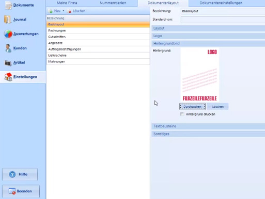
Task: Click the Dokumente sidebar label
Action: tap(24, 5)
